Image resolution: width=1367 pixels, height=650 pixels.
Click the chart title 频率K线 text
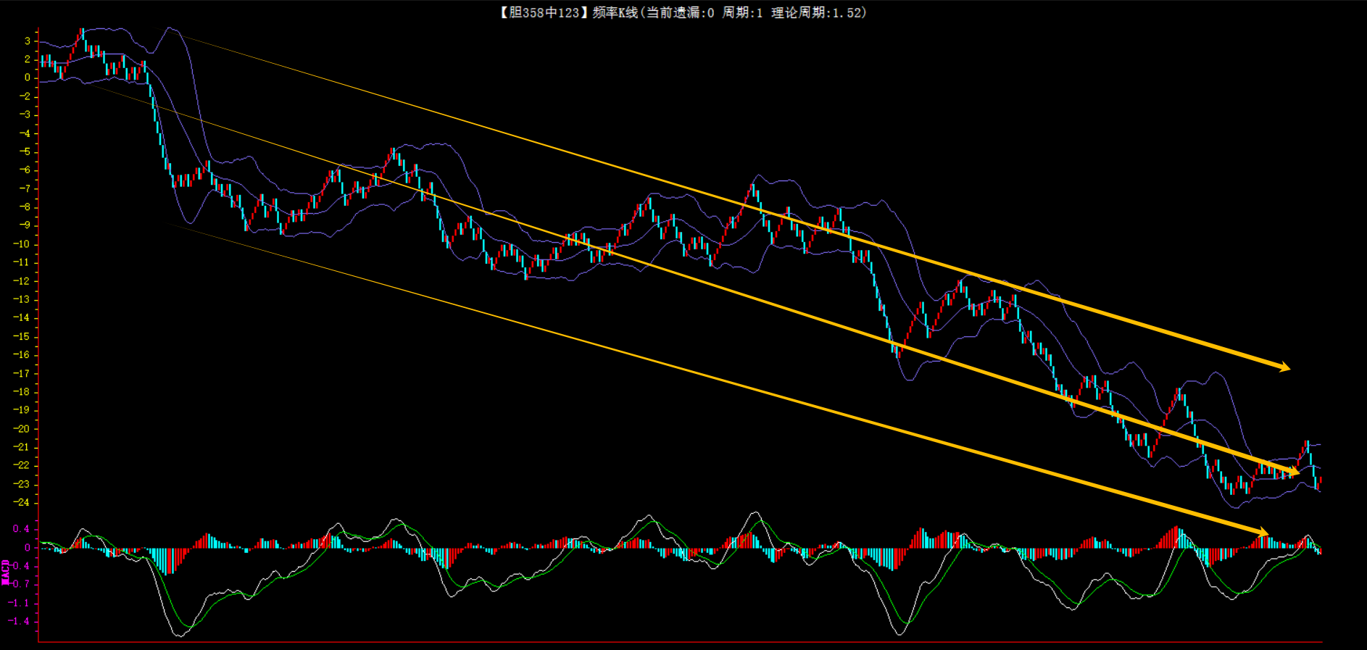click(615, 12)
